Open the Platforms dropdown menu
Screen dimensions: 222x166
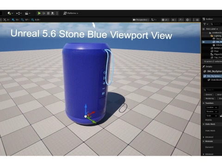pyautogui.click(x=71, y=13)
